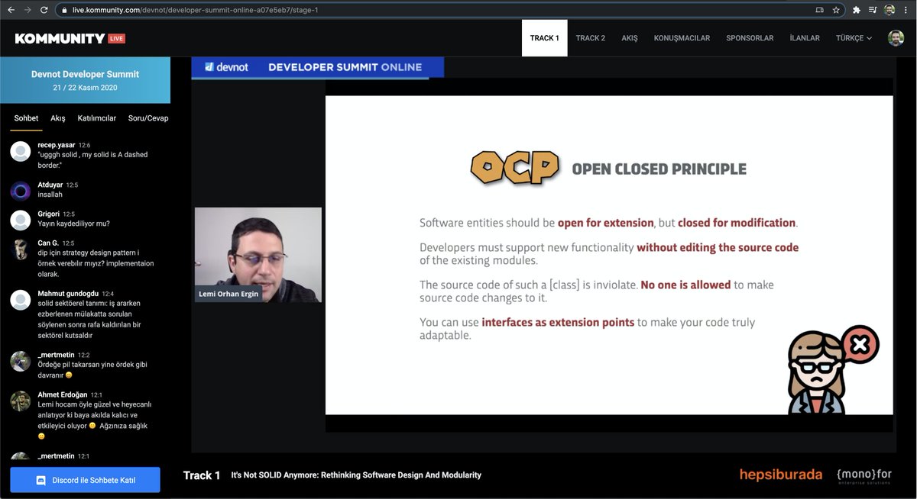917x499 pixels.
Task: Open the AKIŞ header menu
Action: point(630,38)
